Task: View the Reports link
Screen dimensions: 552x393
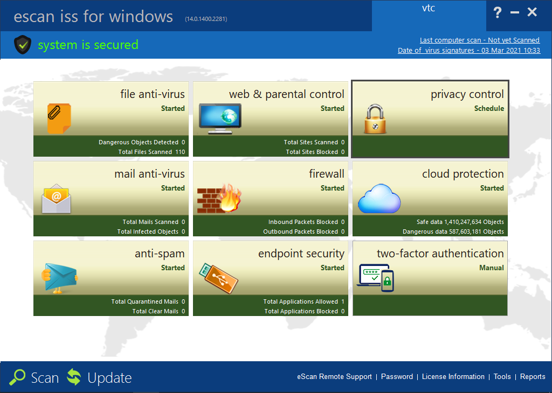Action: [x=533, y=377]
